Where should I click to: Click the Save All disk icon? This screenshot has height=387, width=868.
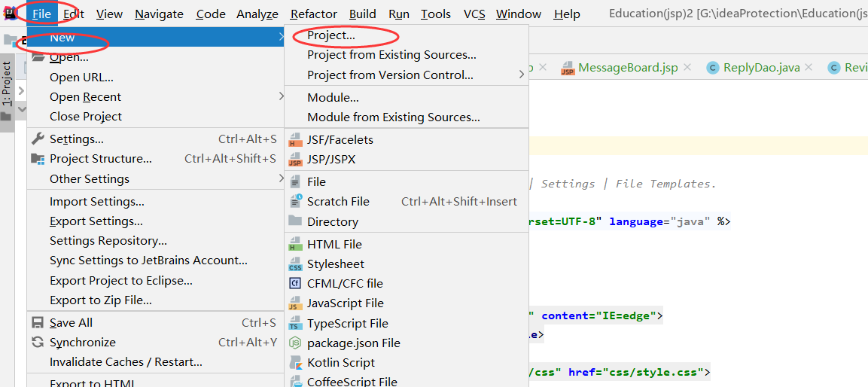coord(38,323)
